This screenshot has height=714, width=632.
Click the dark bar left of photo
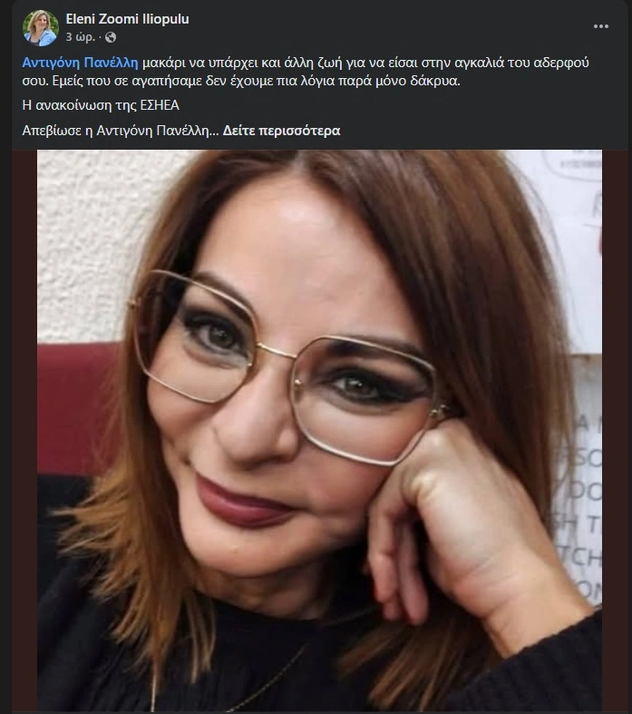click(24, 430)
